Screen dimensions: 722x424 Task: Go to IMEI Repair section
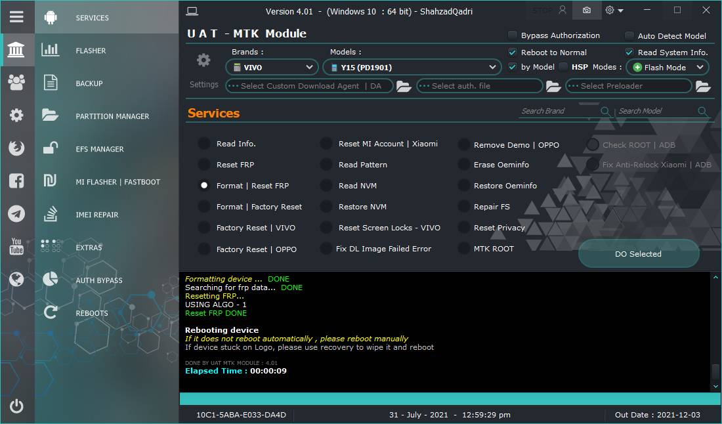click(x=96, y=215)
